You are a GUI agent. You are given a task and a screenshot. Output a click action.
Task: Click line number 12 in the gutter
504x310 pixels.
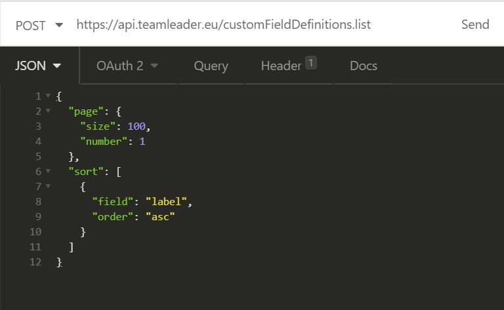tap(35, 262)
